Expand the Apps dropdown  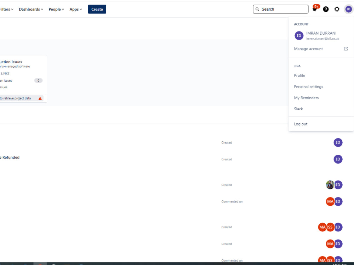click(75, 9)
